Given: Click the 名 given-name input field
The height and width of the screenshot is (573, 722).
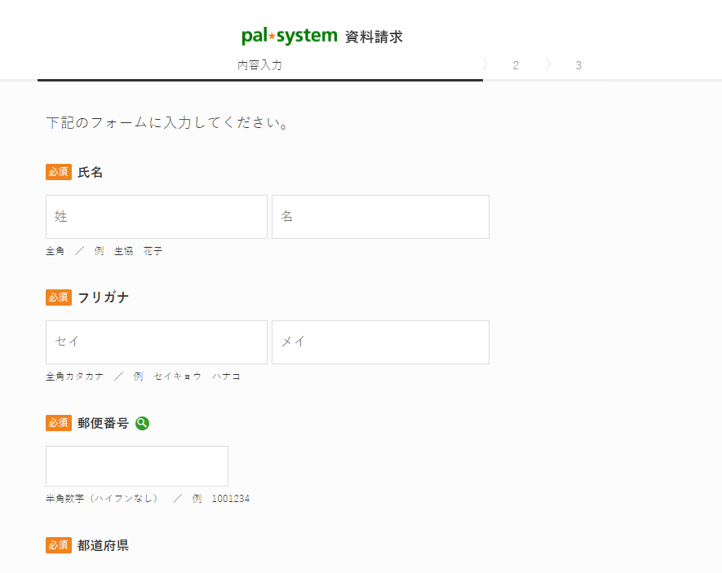Looking at the screenshot, I should 380,217.
